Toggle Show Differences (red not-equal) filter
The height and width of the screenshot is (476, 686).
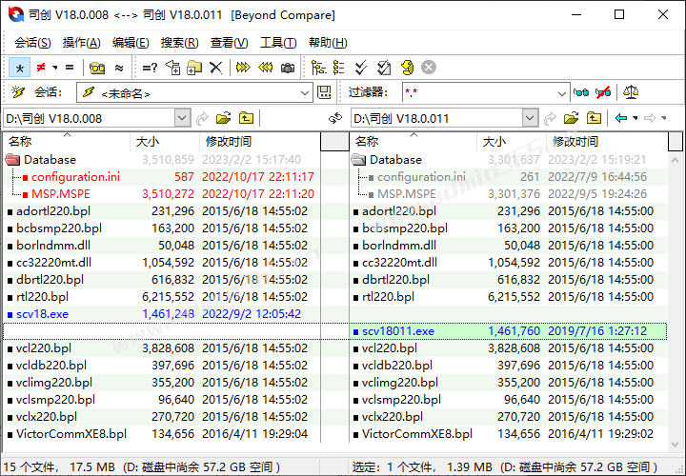tap(41, 68)
